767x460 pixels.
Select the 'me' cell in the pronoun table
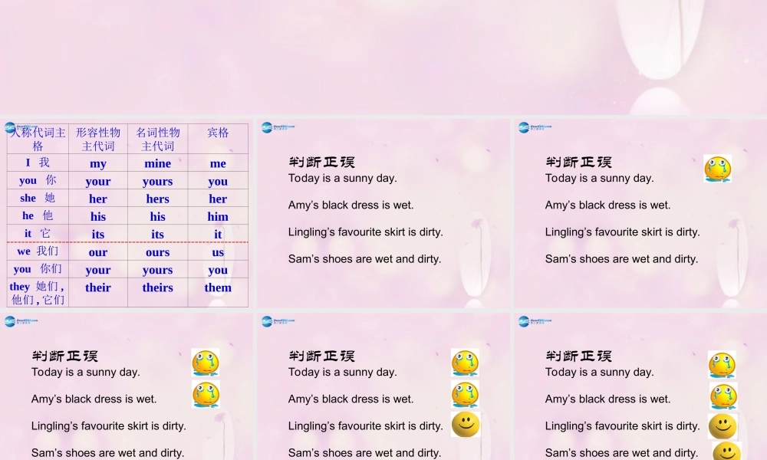[218, 163]
